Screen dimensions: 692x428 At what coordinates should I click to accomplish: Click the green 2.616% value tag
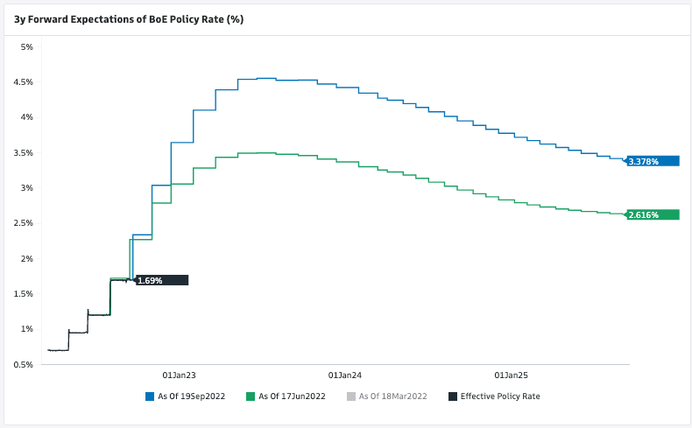(x=653, y=214)
